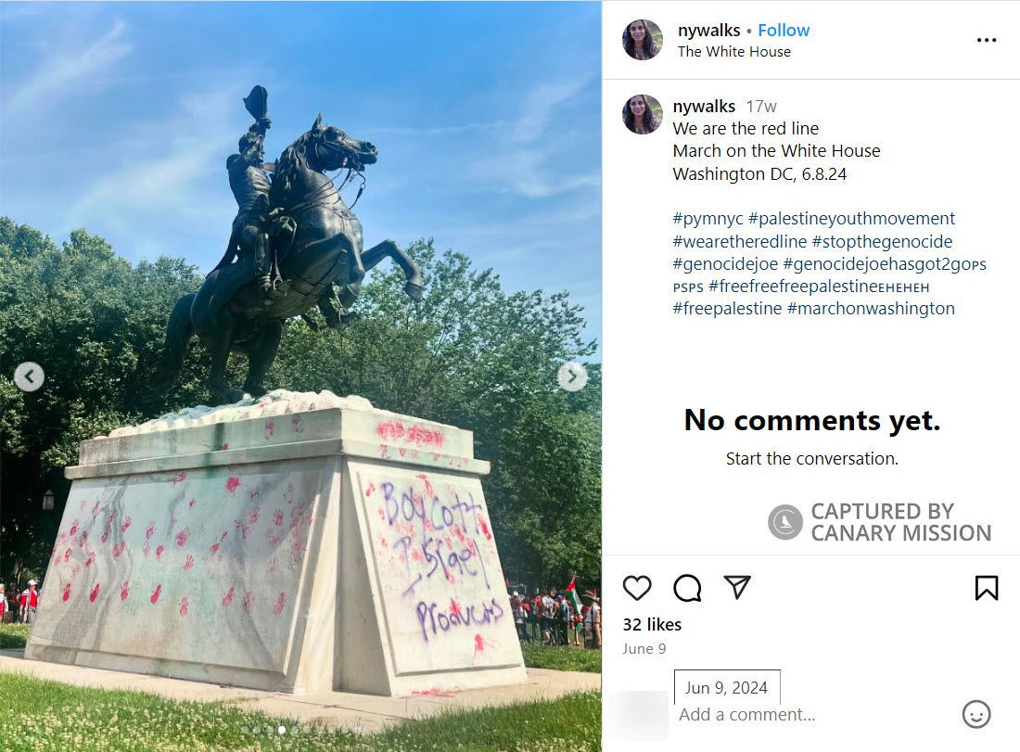Share the post with paper plane icon

(737, 588)
